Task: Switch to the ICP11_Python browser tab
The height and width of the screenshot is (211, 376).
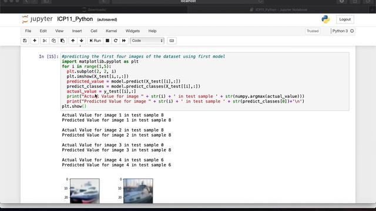Action: click(278, 10)
